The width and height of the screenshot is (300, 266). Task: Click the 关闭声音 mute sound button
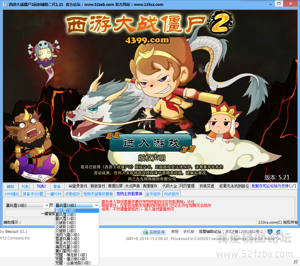(132, 186)
